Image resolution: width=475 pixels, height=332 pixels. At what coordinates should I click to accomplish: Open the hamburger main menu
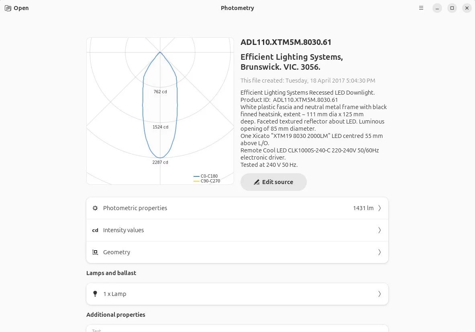tap(421, 8)
